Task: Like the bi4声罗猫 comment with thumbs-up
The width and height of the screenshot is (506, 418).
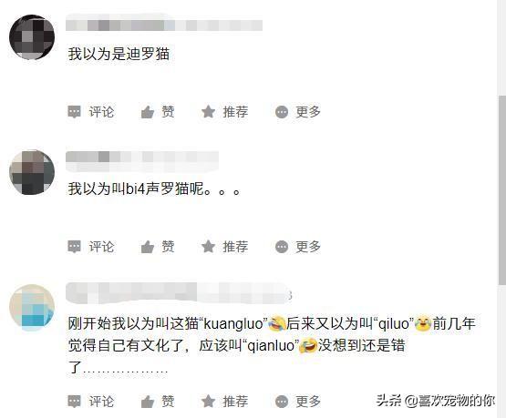Action: [x=148, y=247]
